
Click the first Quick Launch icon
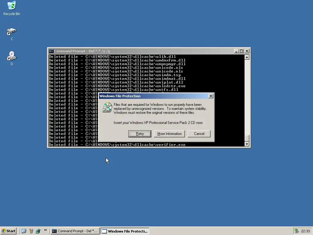(24, 231)
